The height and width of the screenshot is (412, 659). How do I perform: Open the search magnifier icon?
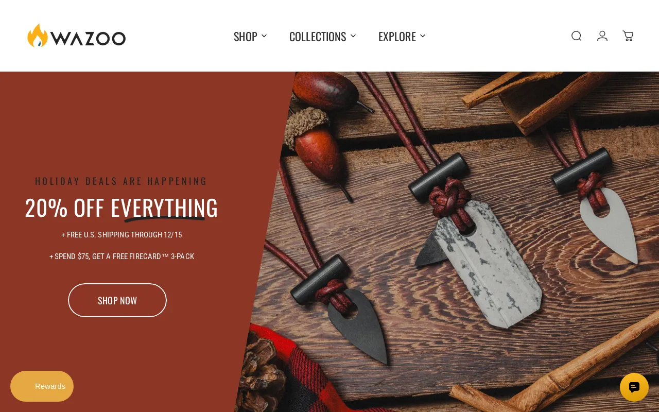click(x=576, y=36)
